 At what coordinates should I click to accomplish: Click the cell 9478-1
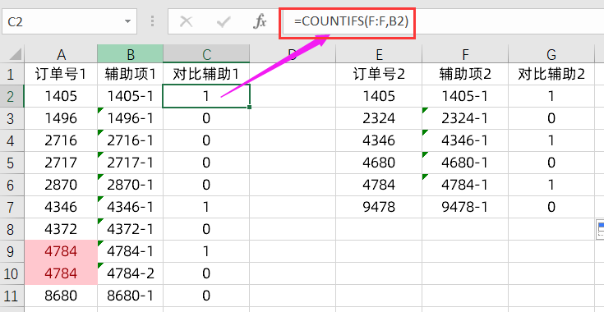point(465,207)
